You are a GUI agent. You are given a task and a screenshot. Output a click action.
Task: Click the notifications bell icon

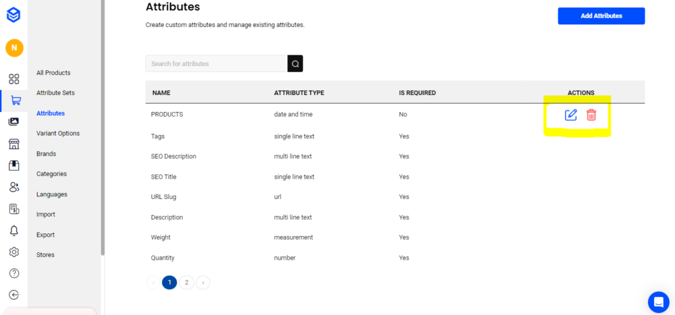[x=14, y=231]
